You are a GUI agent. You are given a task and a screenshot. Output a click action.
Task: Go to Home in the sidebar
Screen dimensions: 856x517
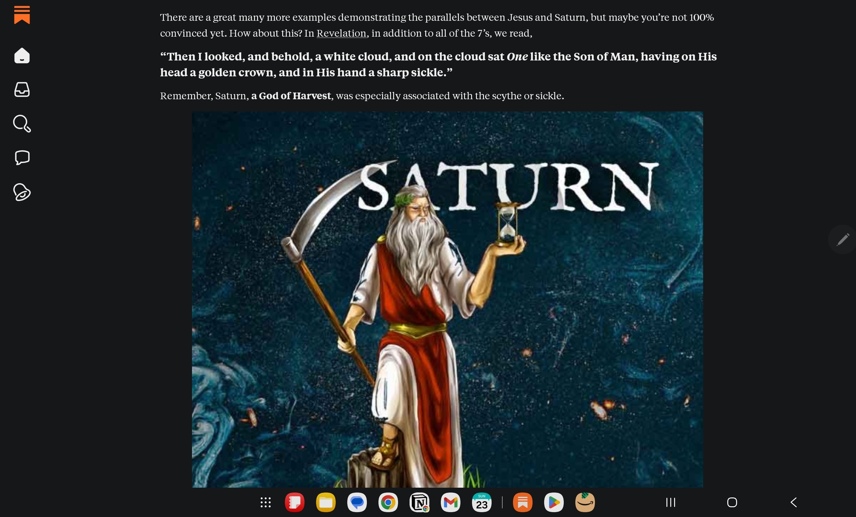tap(22, 56)
